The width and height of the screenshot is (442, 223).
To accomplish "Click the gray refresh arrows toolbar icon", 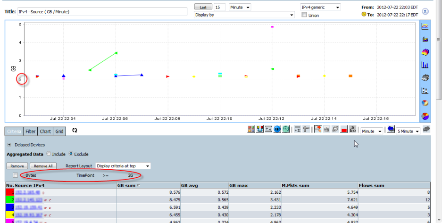I will 335,129.
